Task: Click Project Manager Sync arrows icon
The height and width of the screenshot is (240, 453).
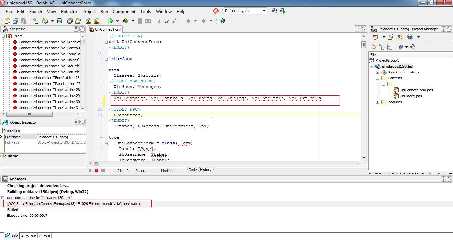Action: point(374,47)
